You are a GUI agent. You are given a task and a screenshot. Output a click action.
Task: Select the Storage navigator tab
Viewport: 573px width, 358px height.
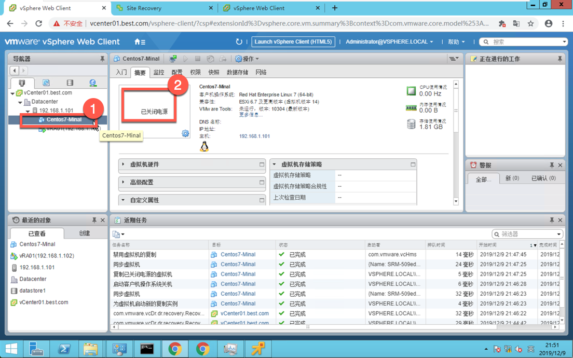(70, 83)
